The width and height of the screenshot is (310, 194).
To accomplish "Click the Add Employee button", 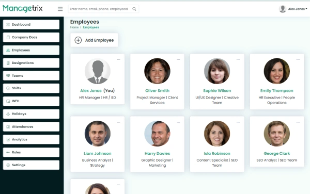I will 94,40.
